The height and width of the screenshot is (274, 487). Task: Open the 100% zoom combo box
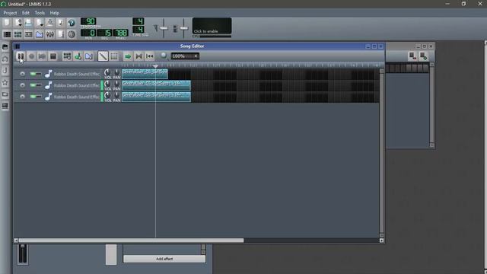pyautogui.click(x=185, y=56)
